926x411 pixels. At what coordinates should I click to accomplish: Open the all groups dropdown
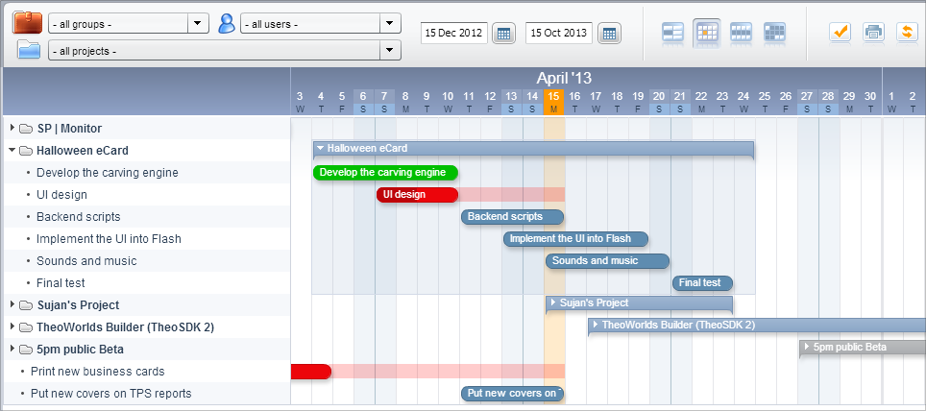pyautogui.click(x=197, y=24)
